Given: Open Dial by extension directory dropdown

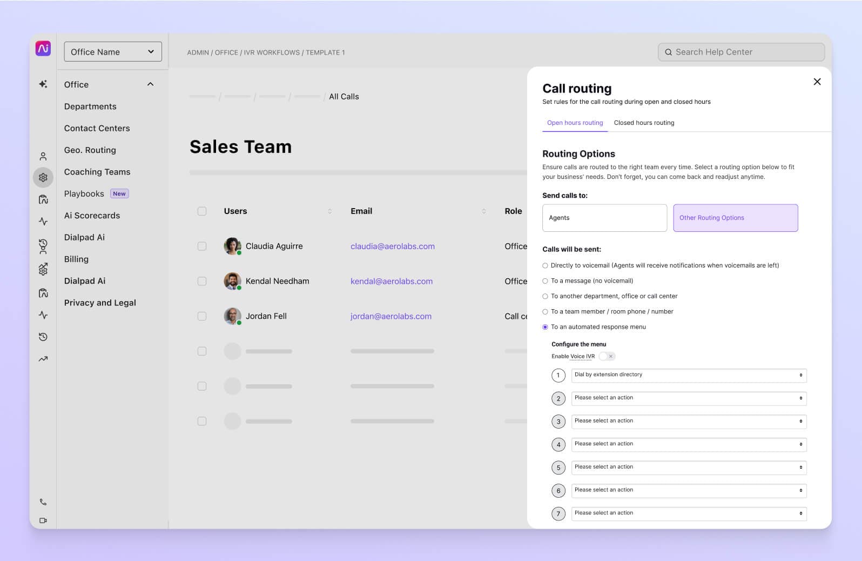Looking at the screenshot, I should [689, 375].
